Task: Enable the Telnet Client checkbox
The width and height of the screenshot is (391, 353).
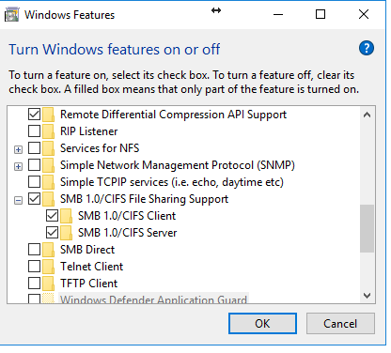Action: click(34, 267)
